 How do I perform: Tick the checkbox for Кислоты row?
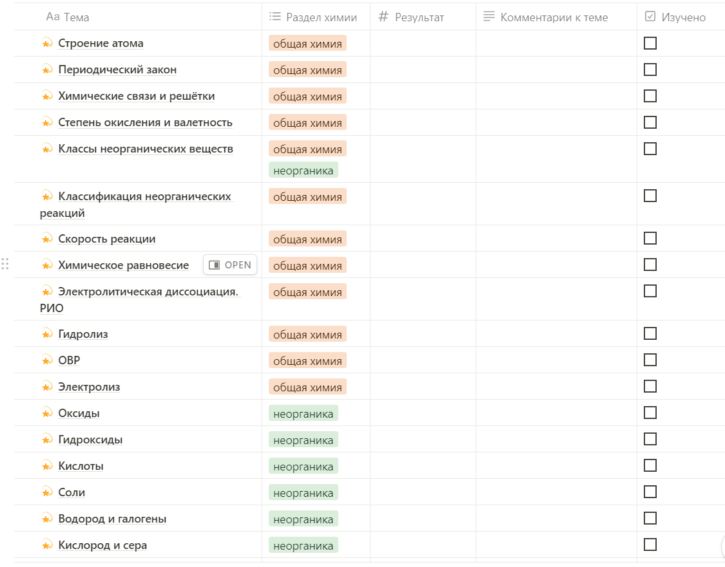(650, 465)
